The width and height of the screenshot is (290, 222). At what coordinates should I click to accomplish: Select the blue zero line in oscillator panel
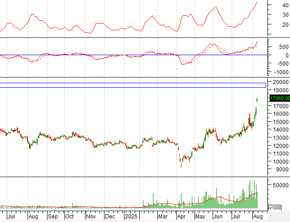pos(133,55)
